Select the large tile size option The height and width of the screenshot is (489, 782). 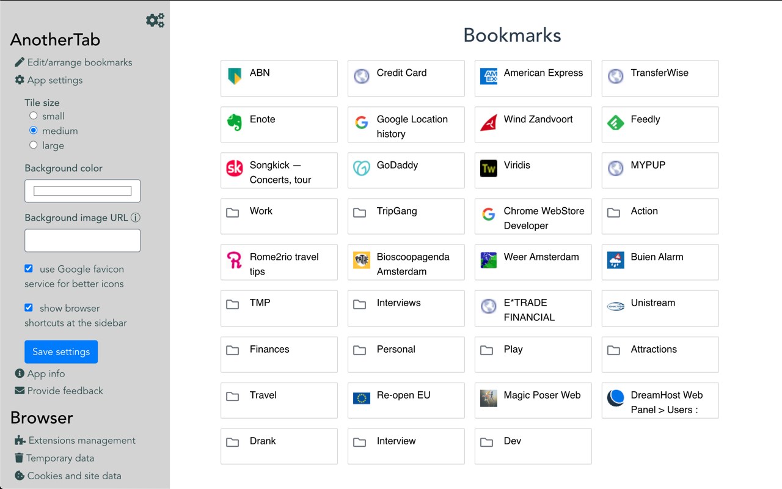[34, 145]
